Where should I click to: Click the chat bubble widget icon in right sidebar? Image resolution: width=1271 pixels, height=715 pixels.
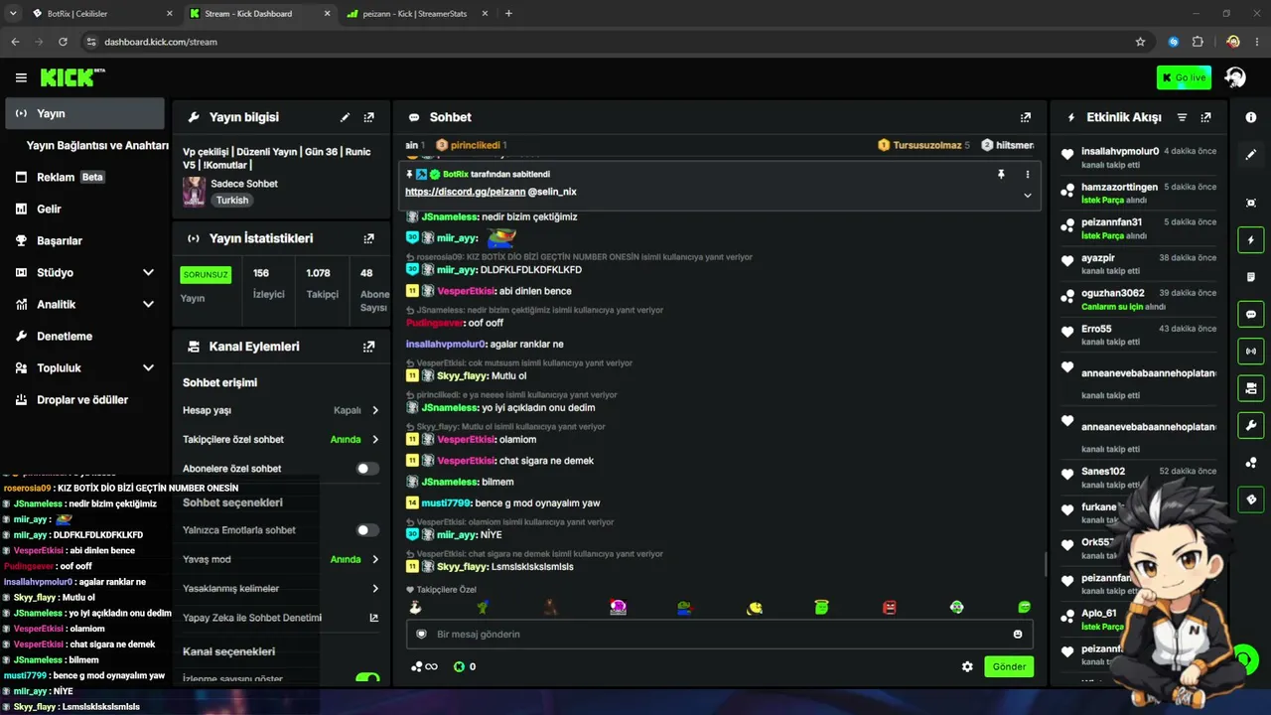(1250, 314)
